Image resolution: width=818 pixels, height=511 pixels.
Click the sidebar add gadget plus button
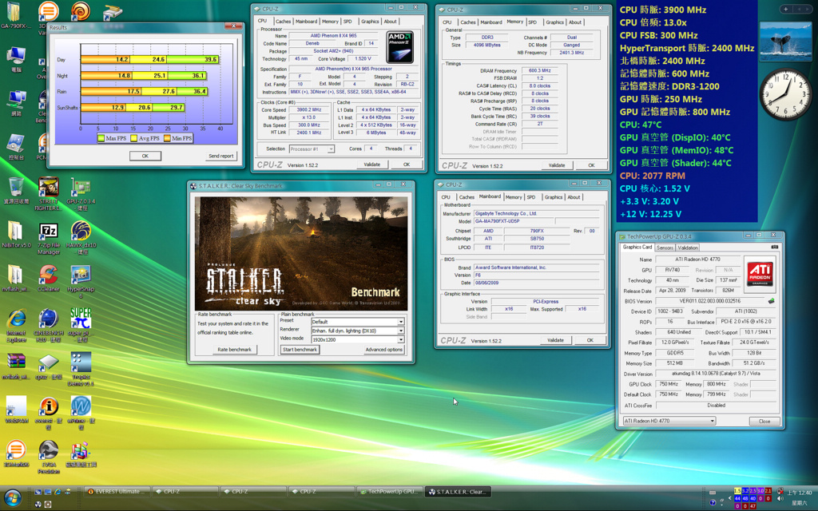coord(786,9)
